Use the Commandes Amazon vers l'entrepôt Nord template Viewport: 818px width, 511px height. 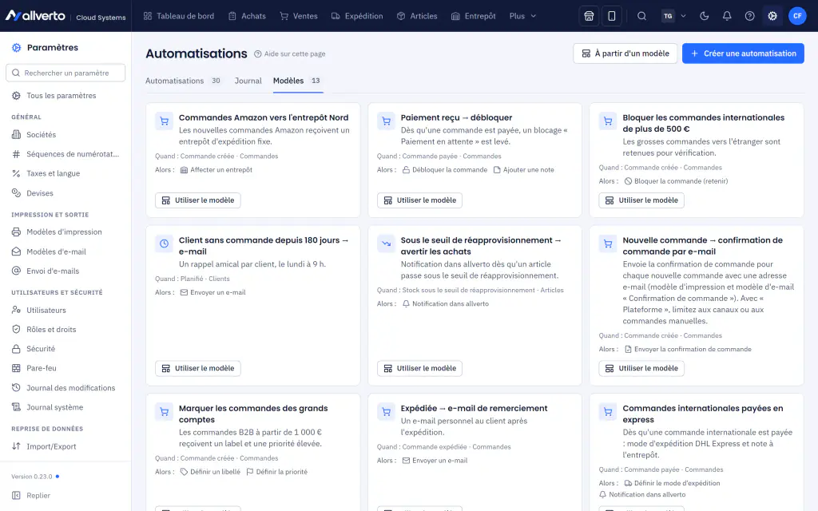tap(198, 200)
